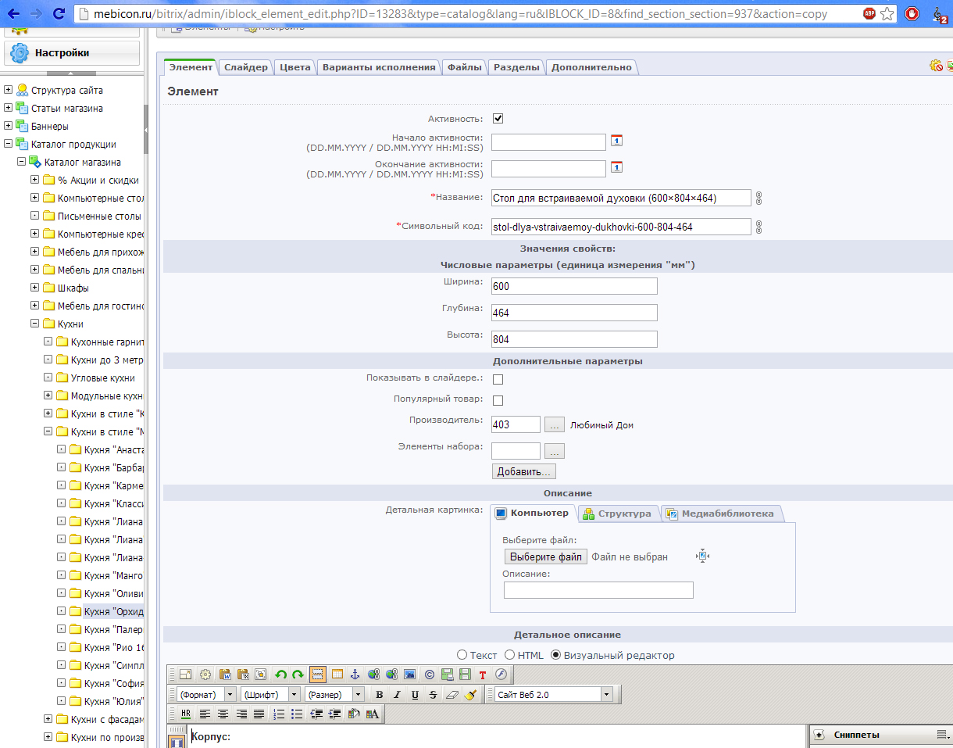The height and width of the screenshot is (748, 953).
Task: Click the Выберите файл button
Action: (x=546, y=557)
